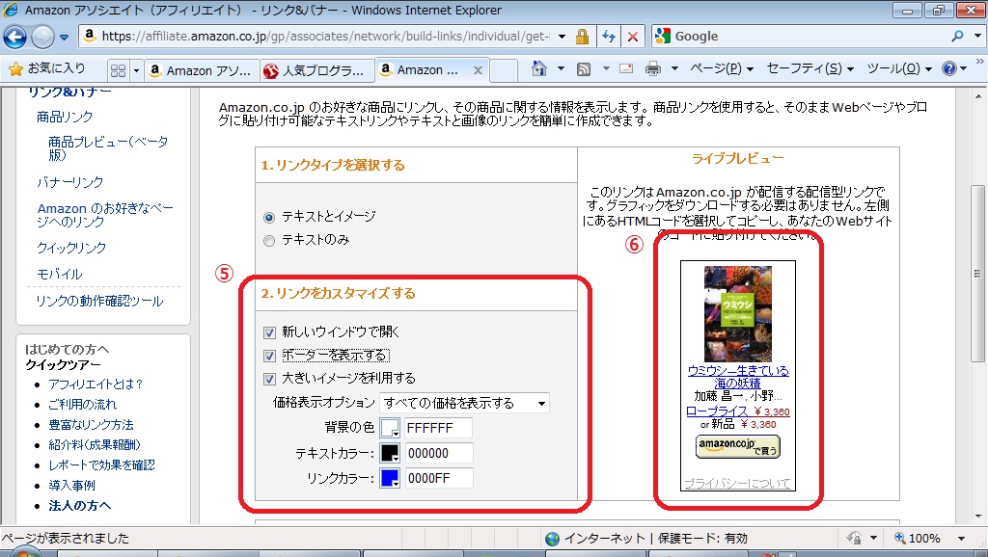Open the リンクカラー blue swatch
This screenshot has height=557, width=988.
click(390, 478)
